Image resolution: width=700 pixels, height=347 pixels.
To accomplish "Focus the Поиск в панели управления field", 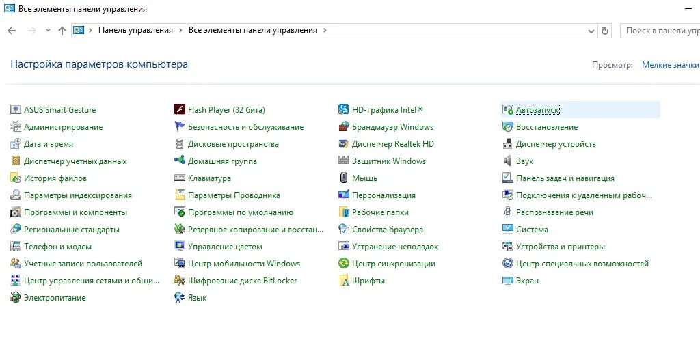I will click(x=660, y=31).
